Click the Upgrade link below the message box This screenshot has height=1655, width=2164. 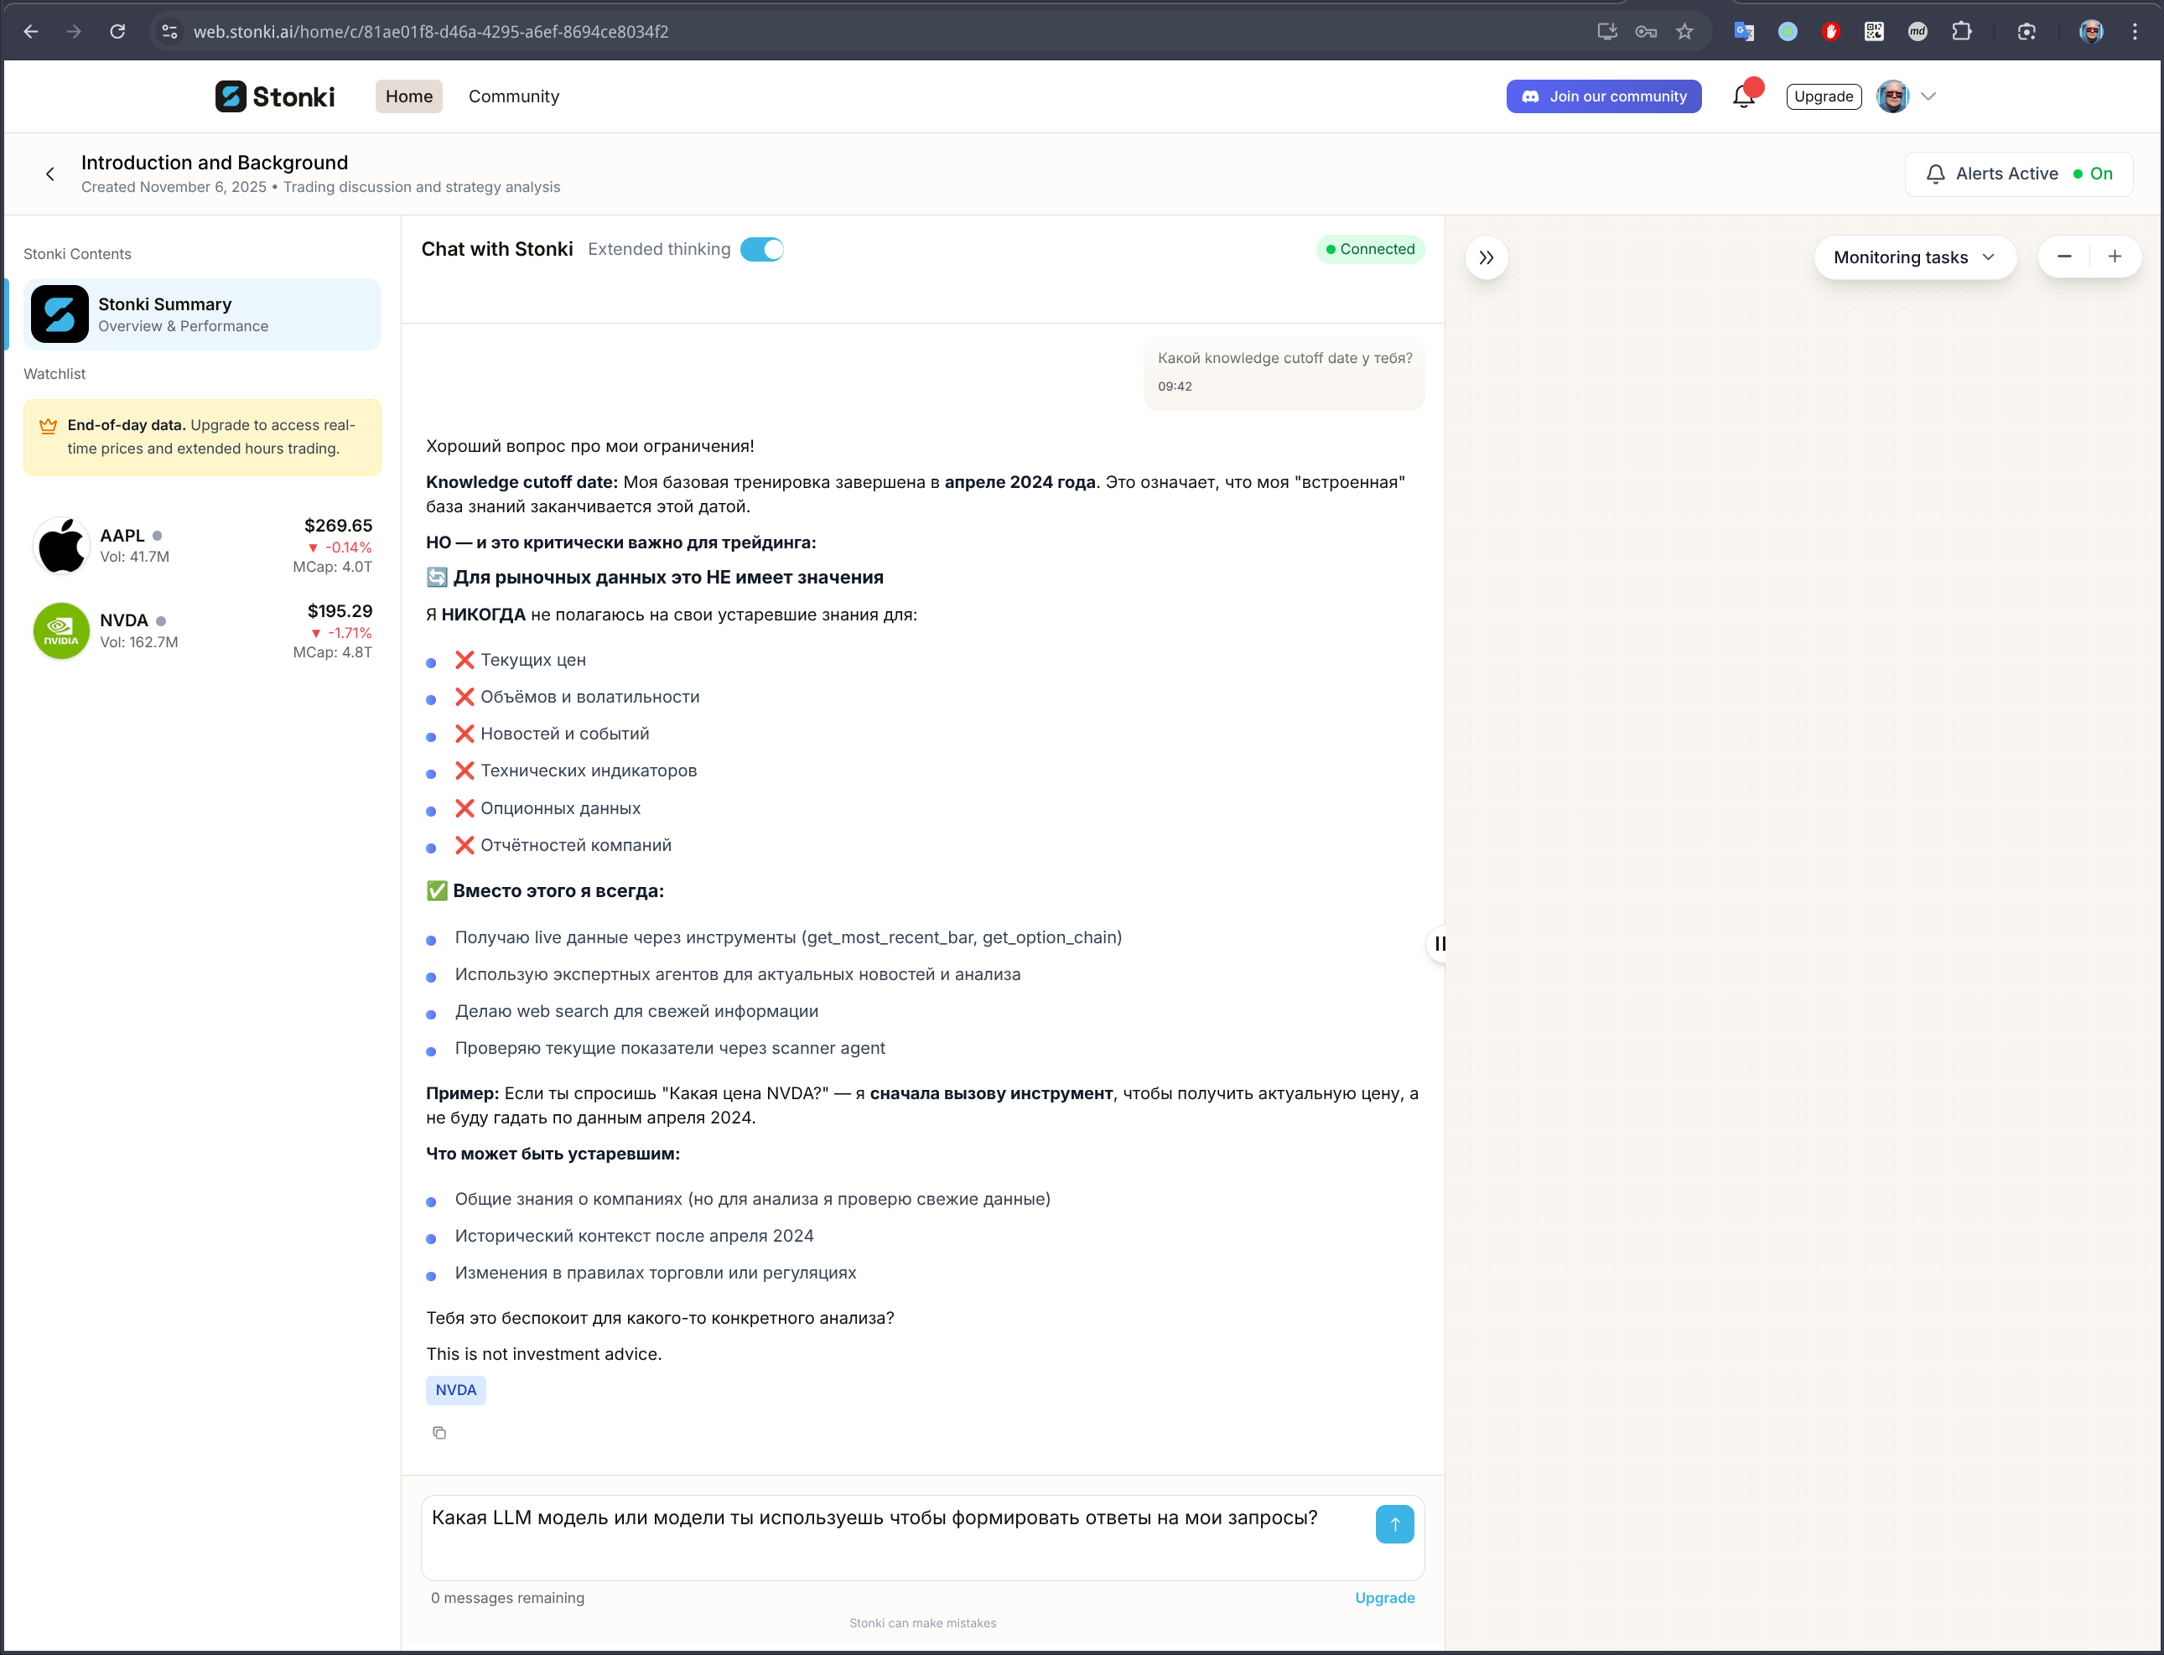point(1384,1598)
